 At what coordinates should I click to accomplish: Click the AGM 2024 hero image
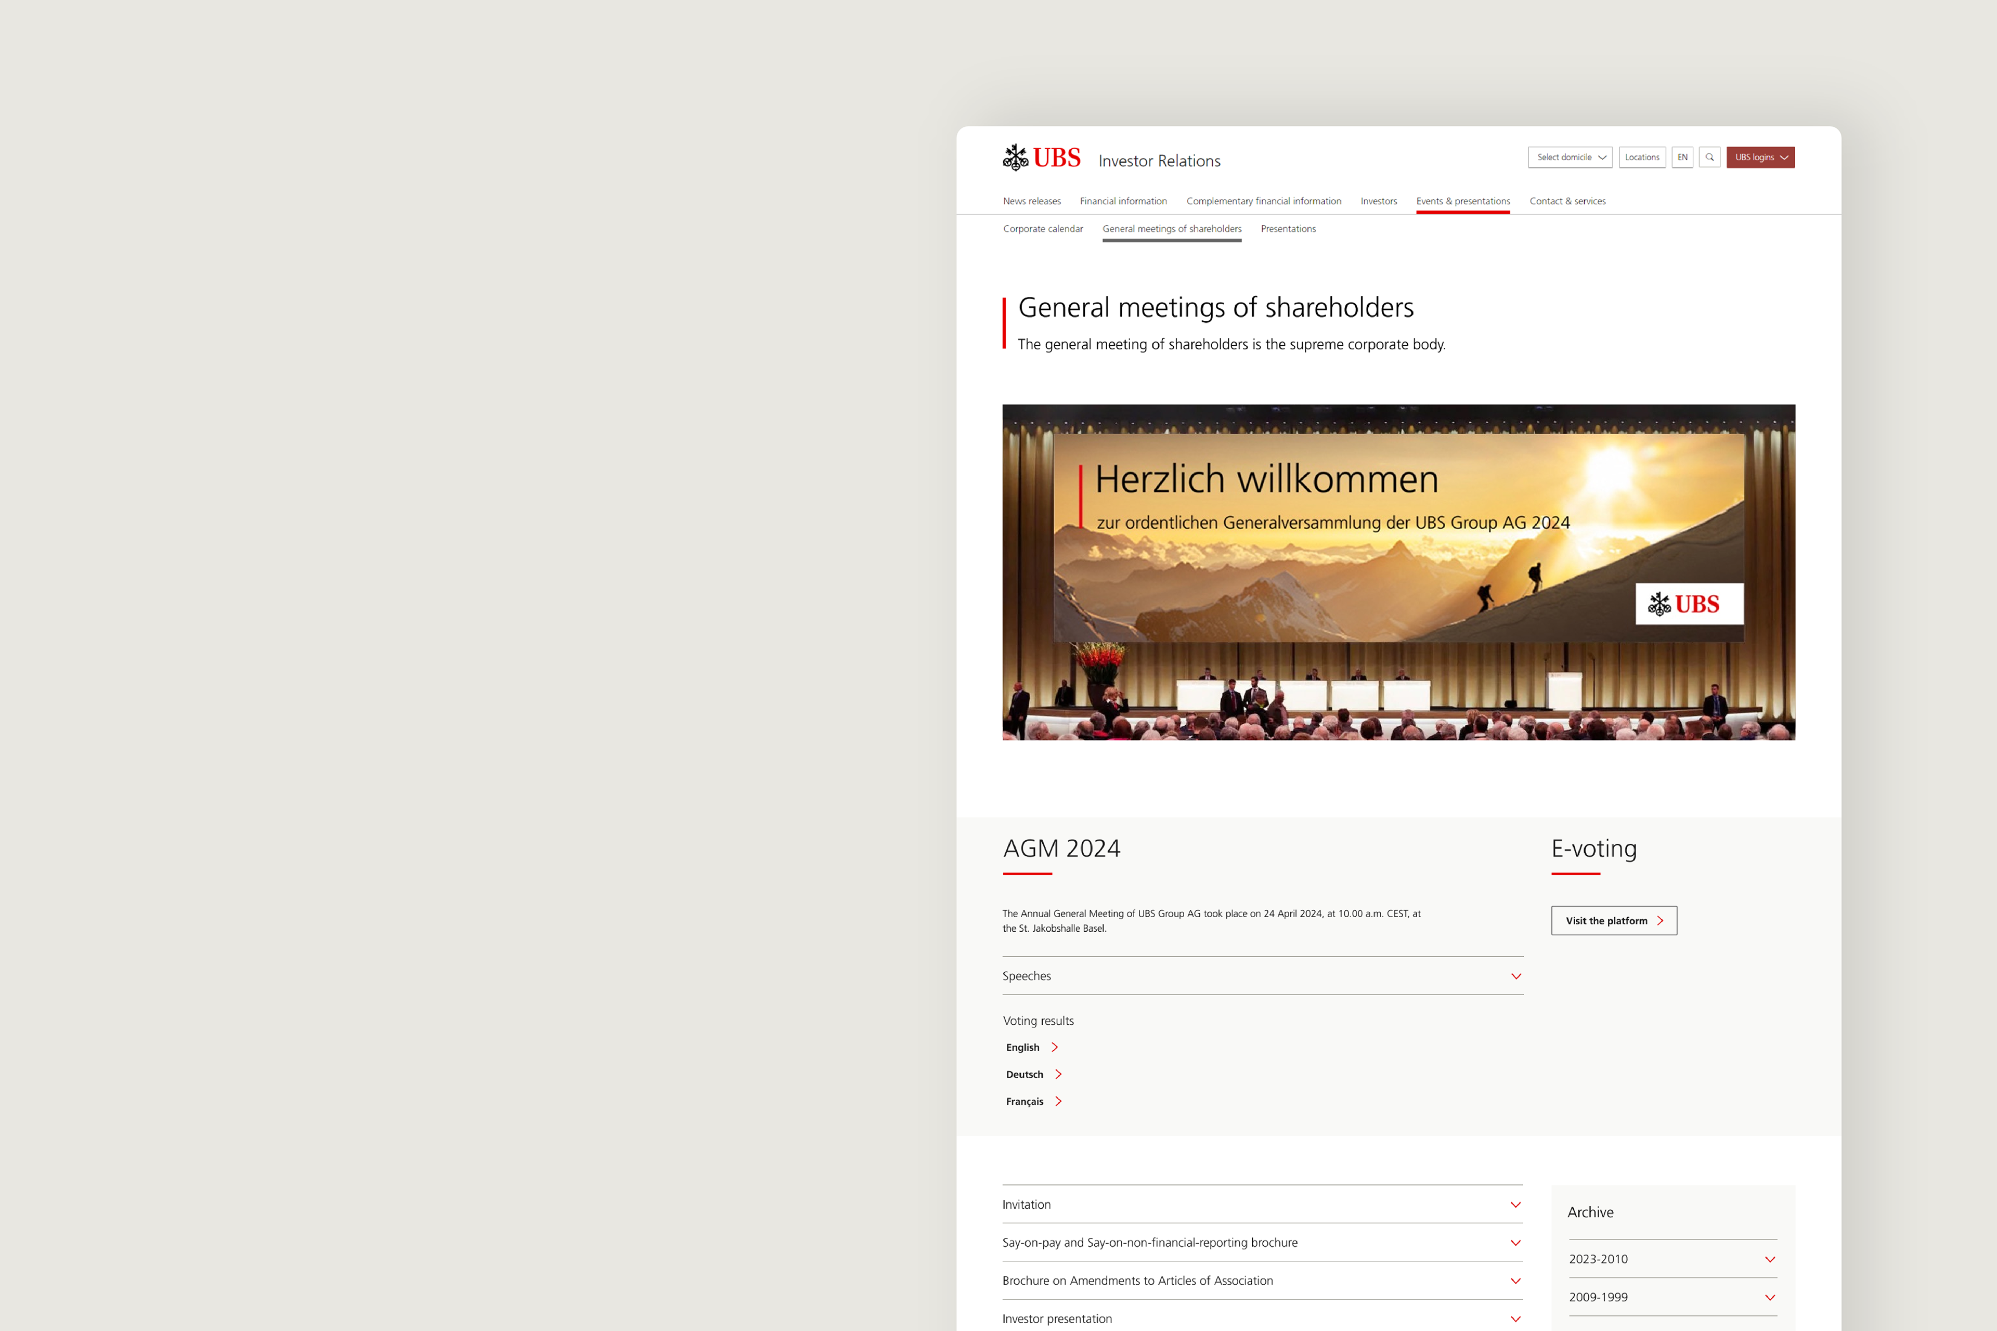click(x=1398, y=571)
